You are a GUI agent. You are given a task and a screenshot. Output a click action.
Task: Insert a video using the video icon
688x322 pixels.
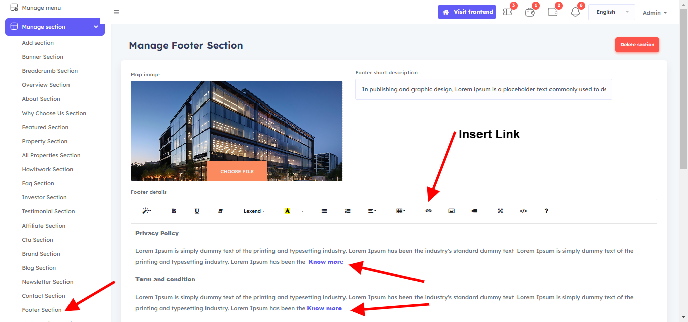tap(474, 211)
